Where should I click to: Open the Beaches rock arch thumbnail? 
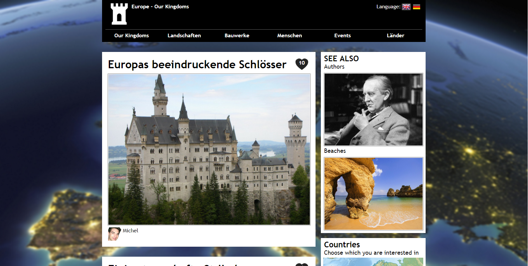click(374, 194)
